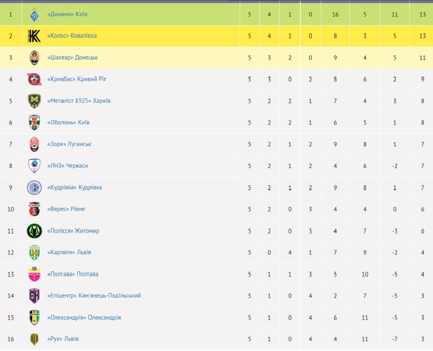This screenshot has width=433, height=351.
Task: Click the Polissya Zhytomyr wolf emblem
Action: tap(34, 231)
